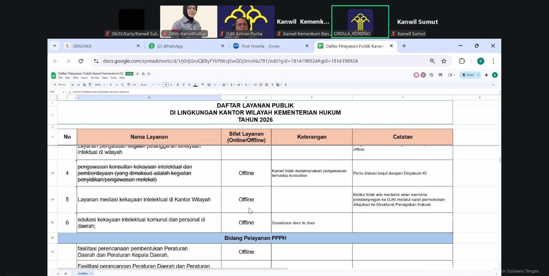The width and height of the screenshot is (549, 276).
Task: Click the Gemini sparkle icon
Action: click(x=486, y=75)
